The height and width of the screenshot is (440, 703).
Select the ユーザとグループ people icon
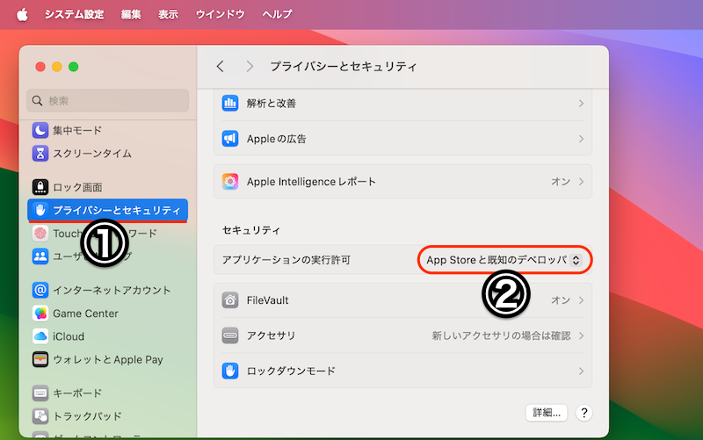pos(40,256)
